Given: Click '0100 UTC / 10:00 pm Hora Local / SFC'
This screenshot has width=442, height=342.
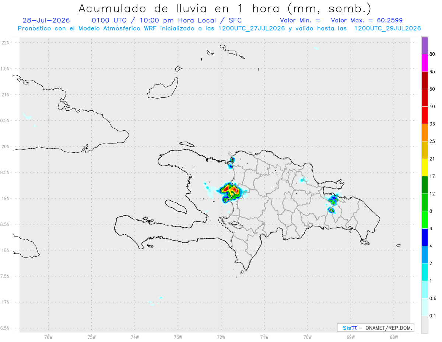Looking at the screenshot, I should coord(166,20).
